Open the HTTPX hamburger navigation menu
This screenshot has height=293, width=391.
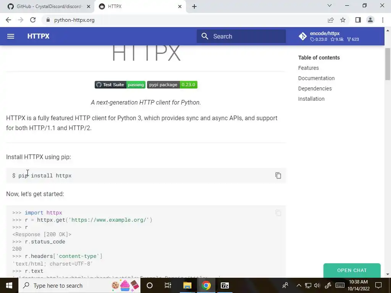[x=10, y=36]
